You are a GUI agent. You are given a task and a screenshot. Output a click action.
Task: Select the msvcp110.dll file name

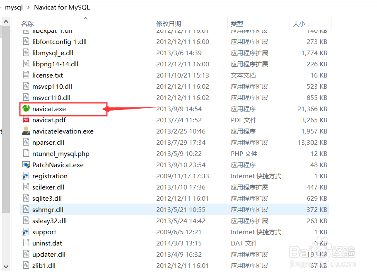pos(52,87)
